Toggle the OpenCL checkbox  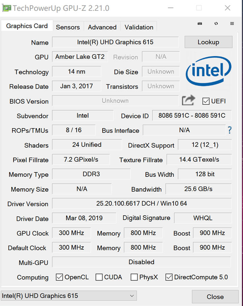(x=59, y=277)
